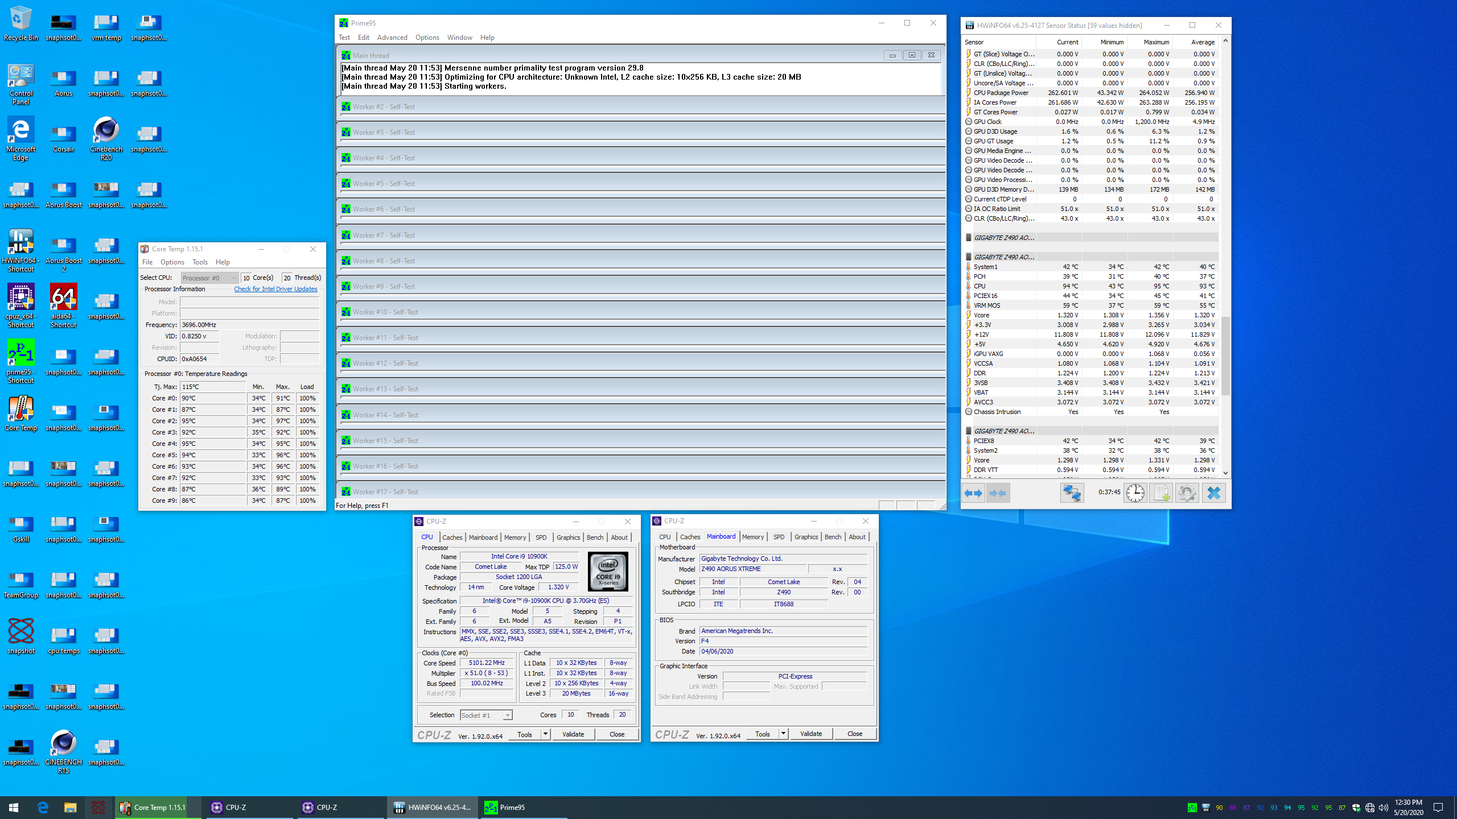The height and width of the screenshot is (819, 1457).
Task: Open Tools dropdown arrow in left CPU-Z
Action: click(x=545, y=734)
